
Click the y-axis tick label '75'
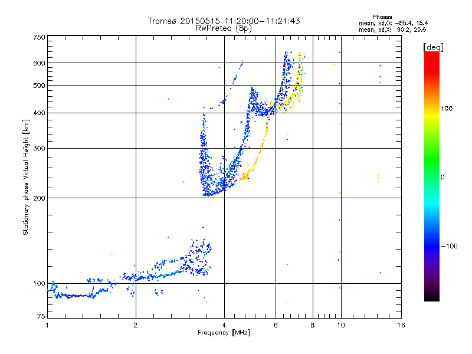point(41,316)
